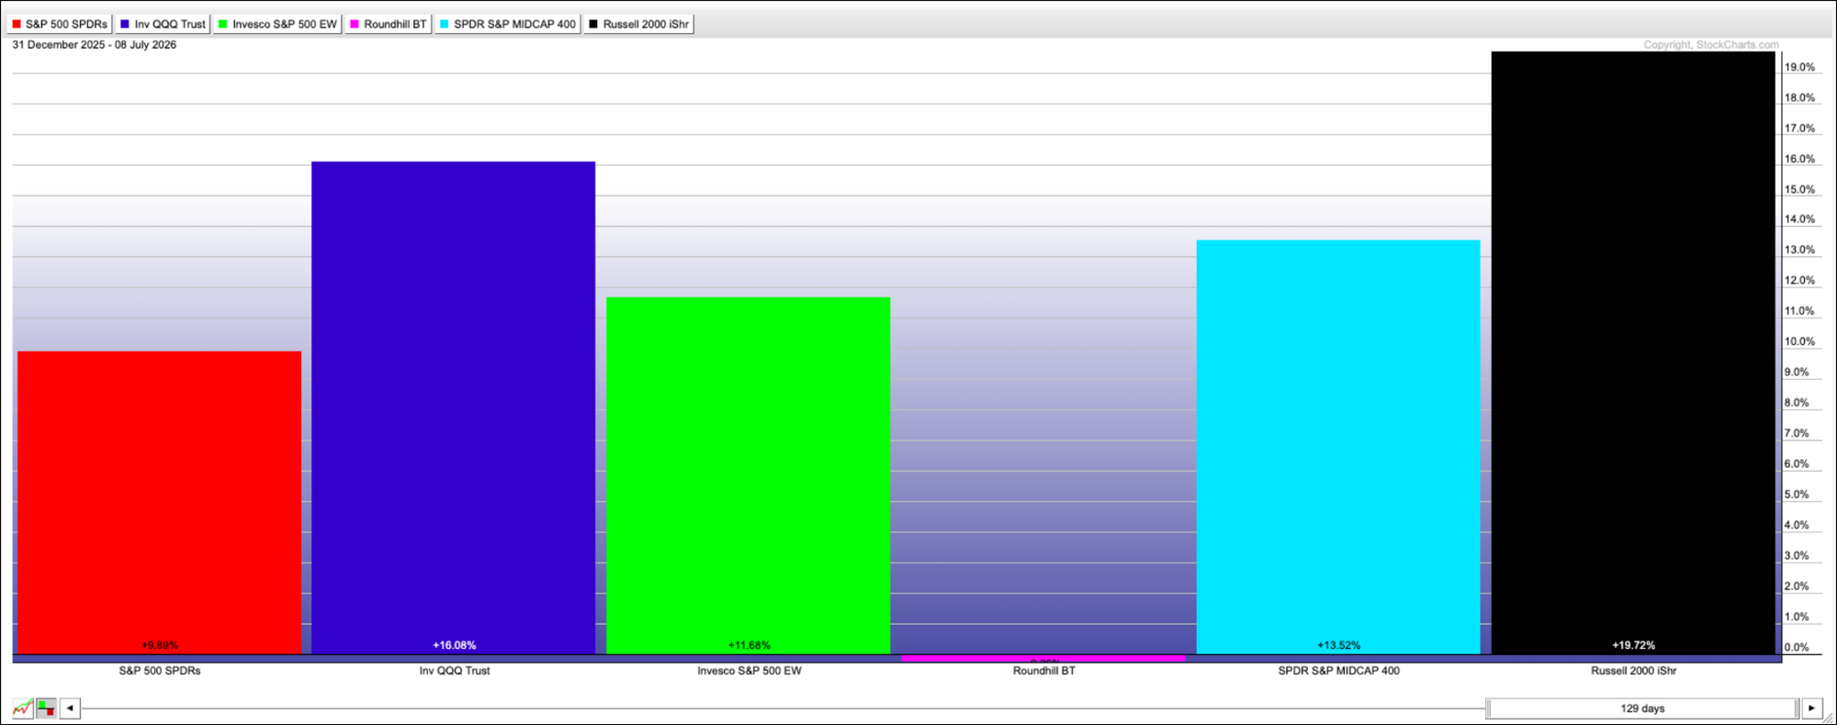
Task: Toggle the Roundhill BT legend tab
Action: click(x=389, y=24)
